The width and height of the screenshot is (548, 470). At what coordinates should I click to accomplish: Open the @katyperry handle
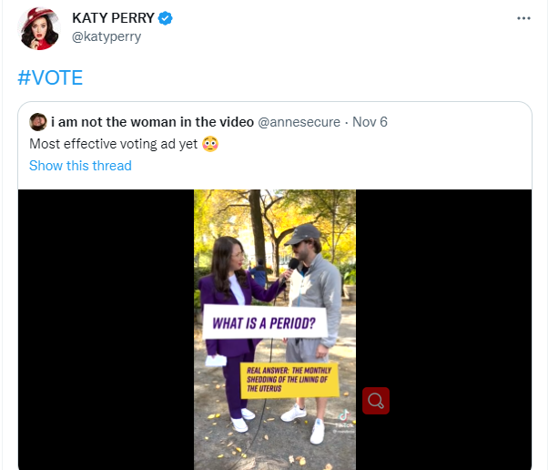pos(107,36)
